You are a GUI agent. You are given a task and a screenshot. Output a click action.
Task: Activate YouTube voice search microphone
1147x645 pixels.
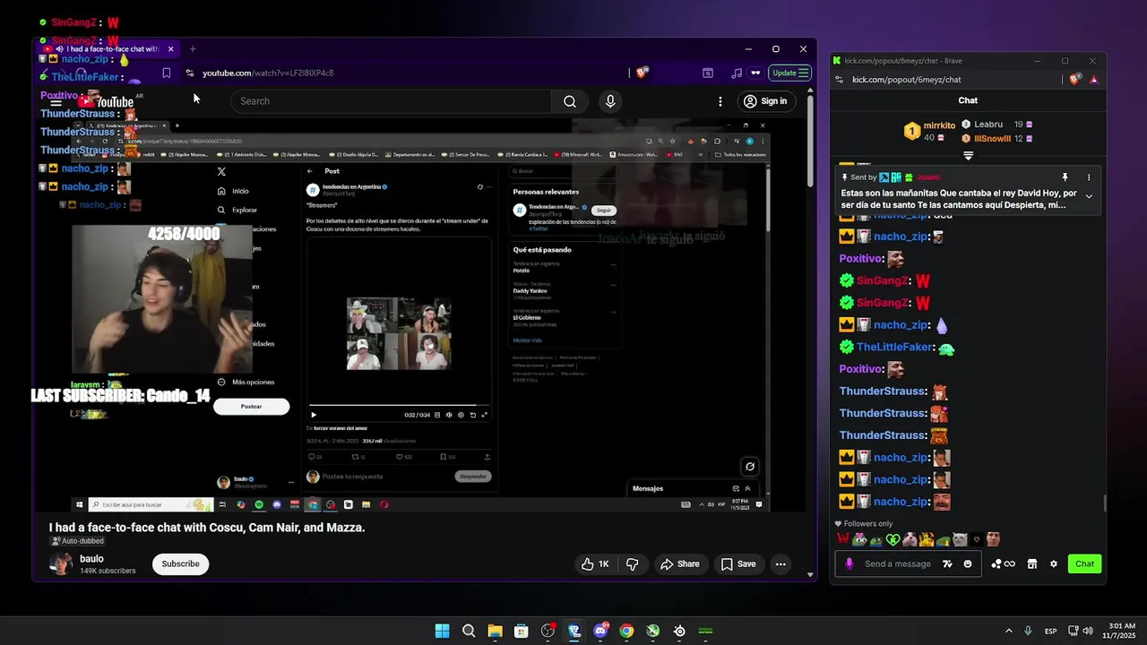pyautogui.click(x=610, y=101)
